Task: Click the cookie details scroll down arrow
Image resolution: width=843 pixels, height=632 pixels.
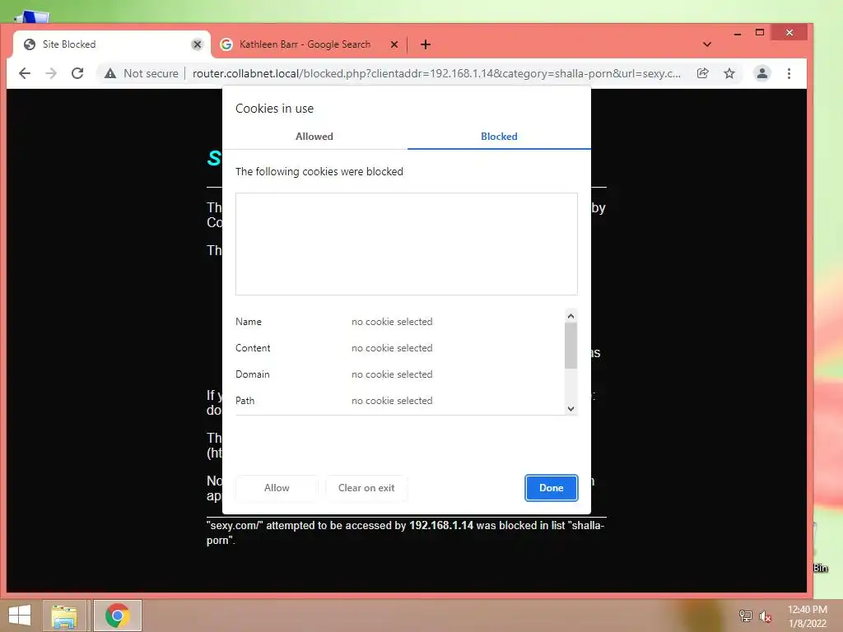Action: [571, 408]
